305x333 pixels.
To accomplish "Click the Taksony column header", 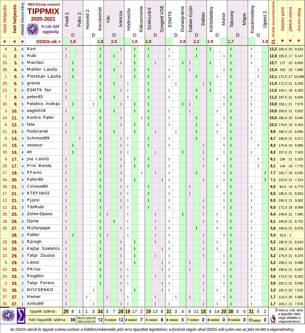I will (231, 19).
